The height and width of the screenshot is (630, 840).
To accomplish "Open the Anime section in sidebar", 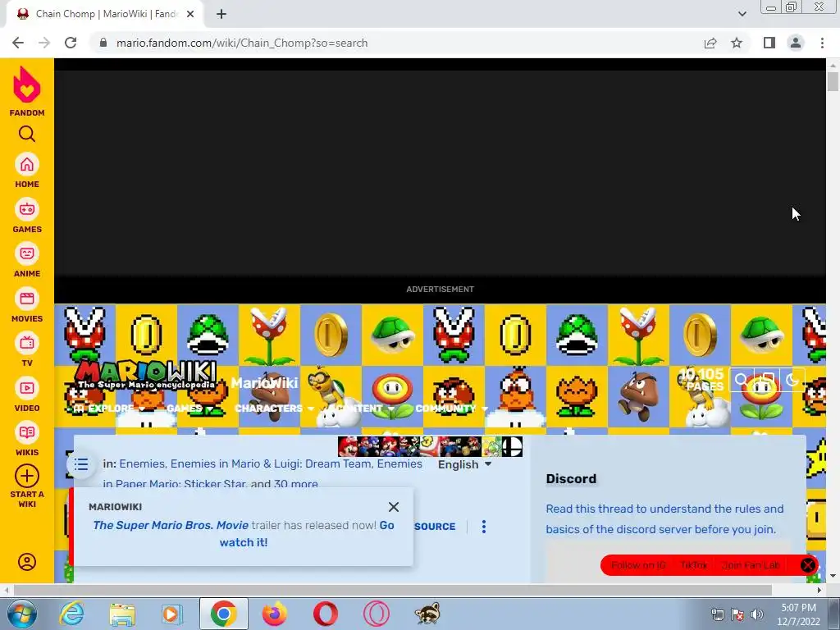I will tap(27, 260).
